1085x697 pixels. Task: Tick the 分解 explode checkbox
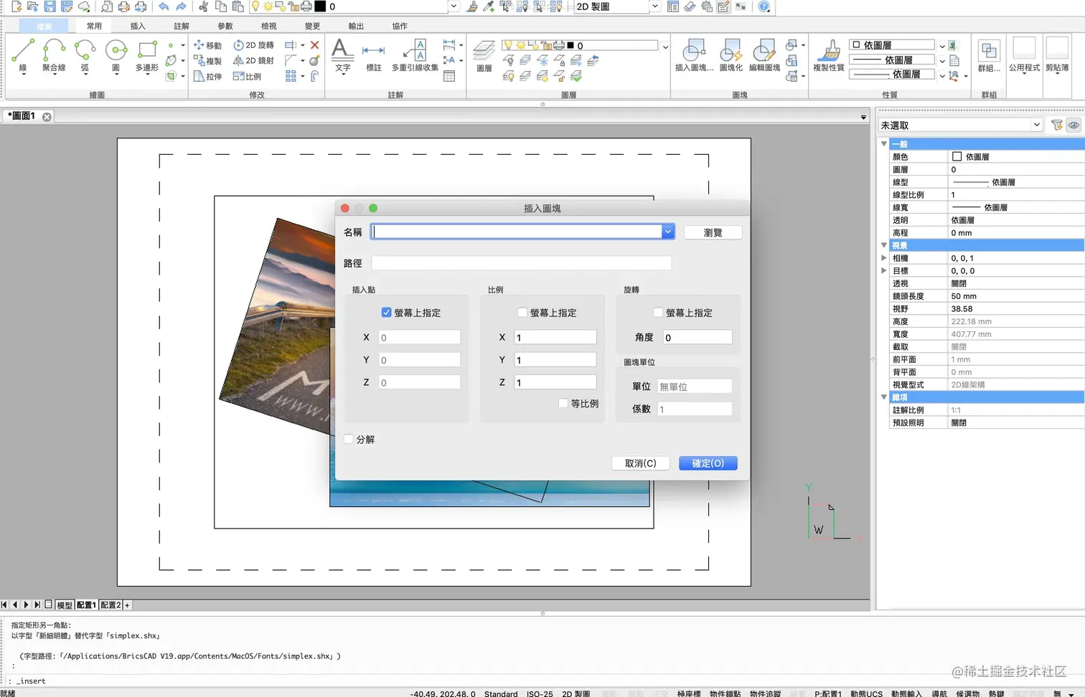[349, 440]
